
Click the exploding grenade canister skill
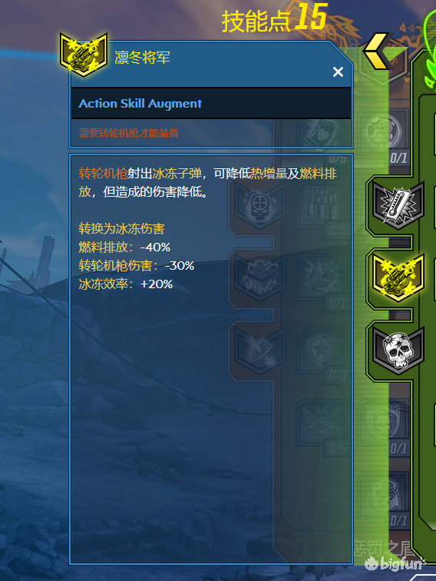tap(321, 277)
